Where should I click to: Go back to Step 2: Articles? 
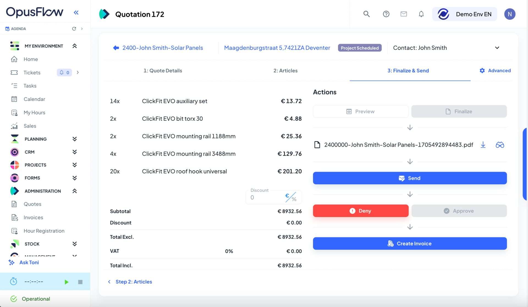click(x=130, y=282)
